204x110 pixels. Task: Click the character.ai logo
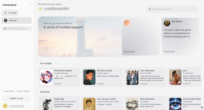10,5
